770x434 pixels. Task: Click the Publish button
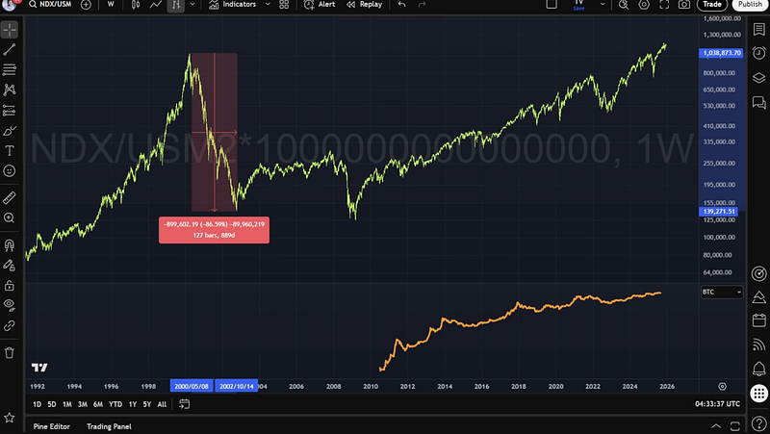click(x=750, y=5)
